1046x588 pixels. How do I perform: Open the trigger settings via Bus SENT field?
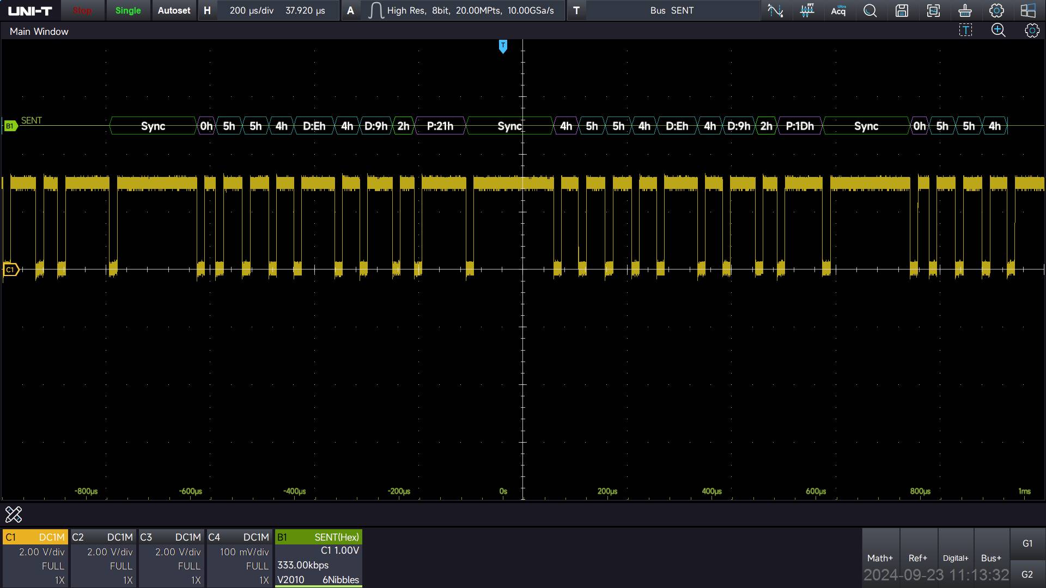tap(671, 10)
